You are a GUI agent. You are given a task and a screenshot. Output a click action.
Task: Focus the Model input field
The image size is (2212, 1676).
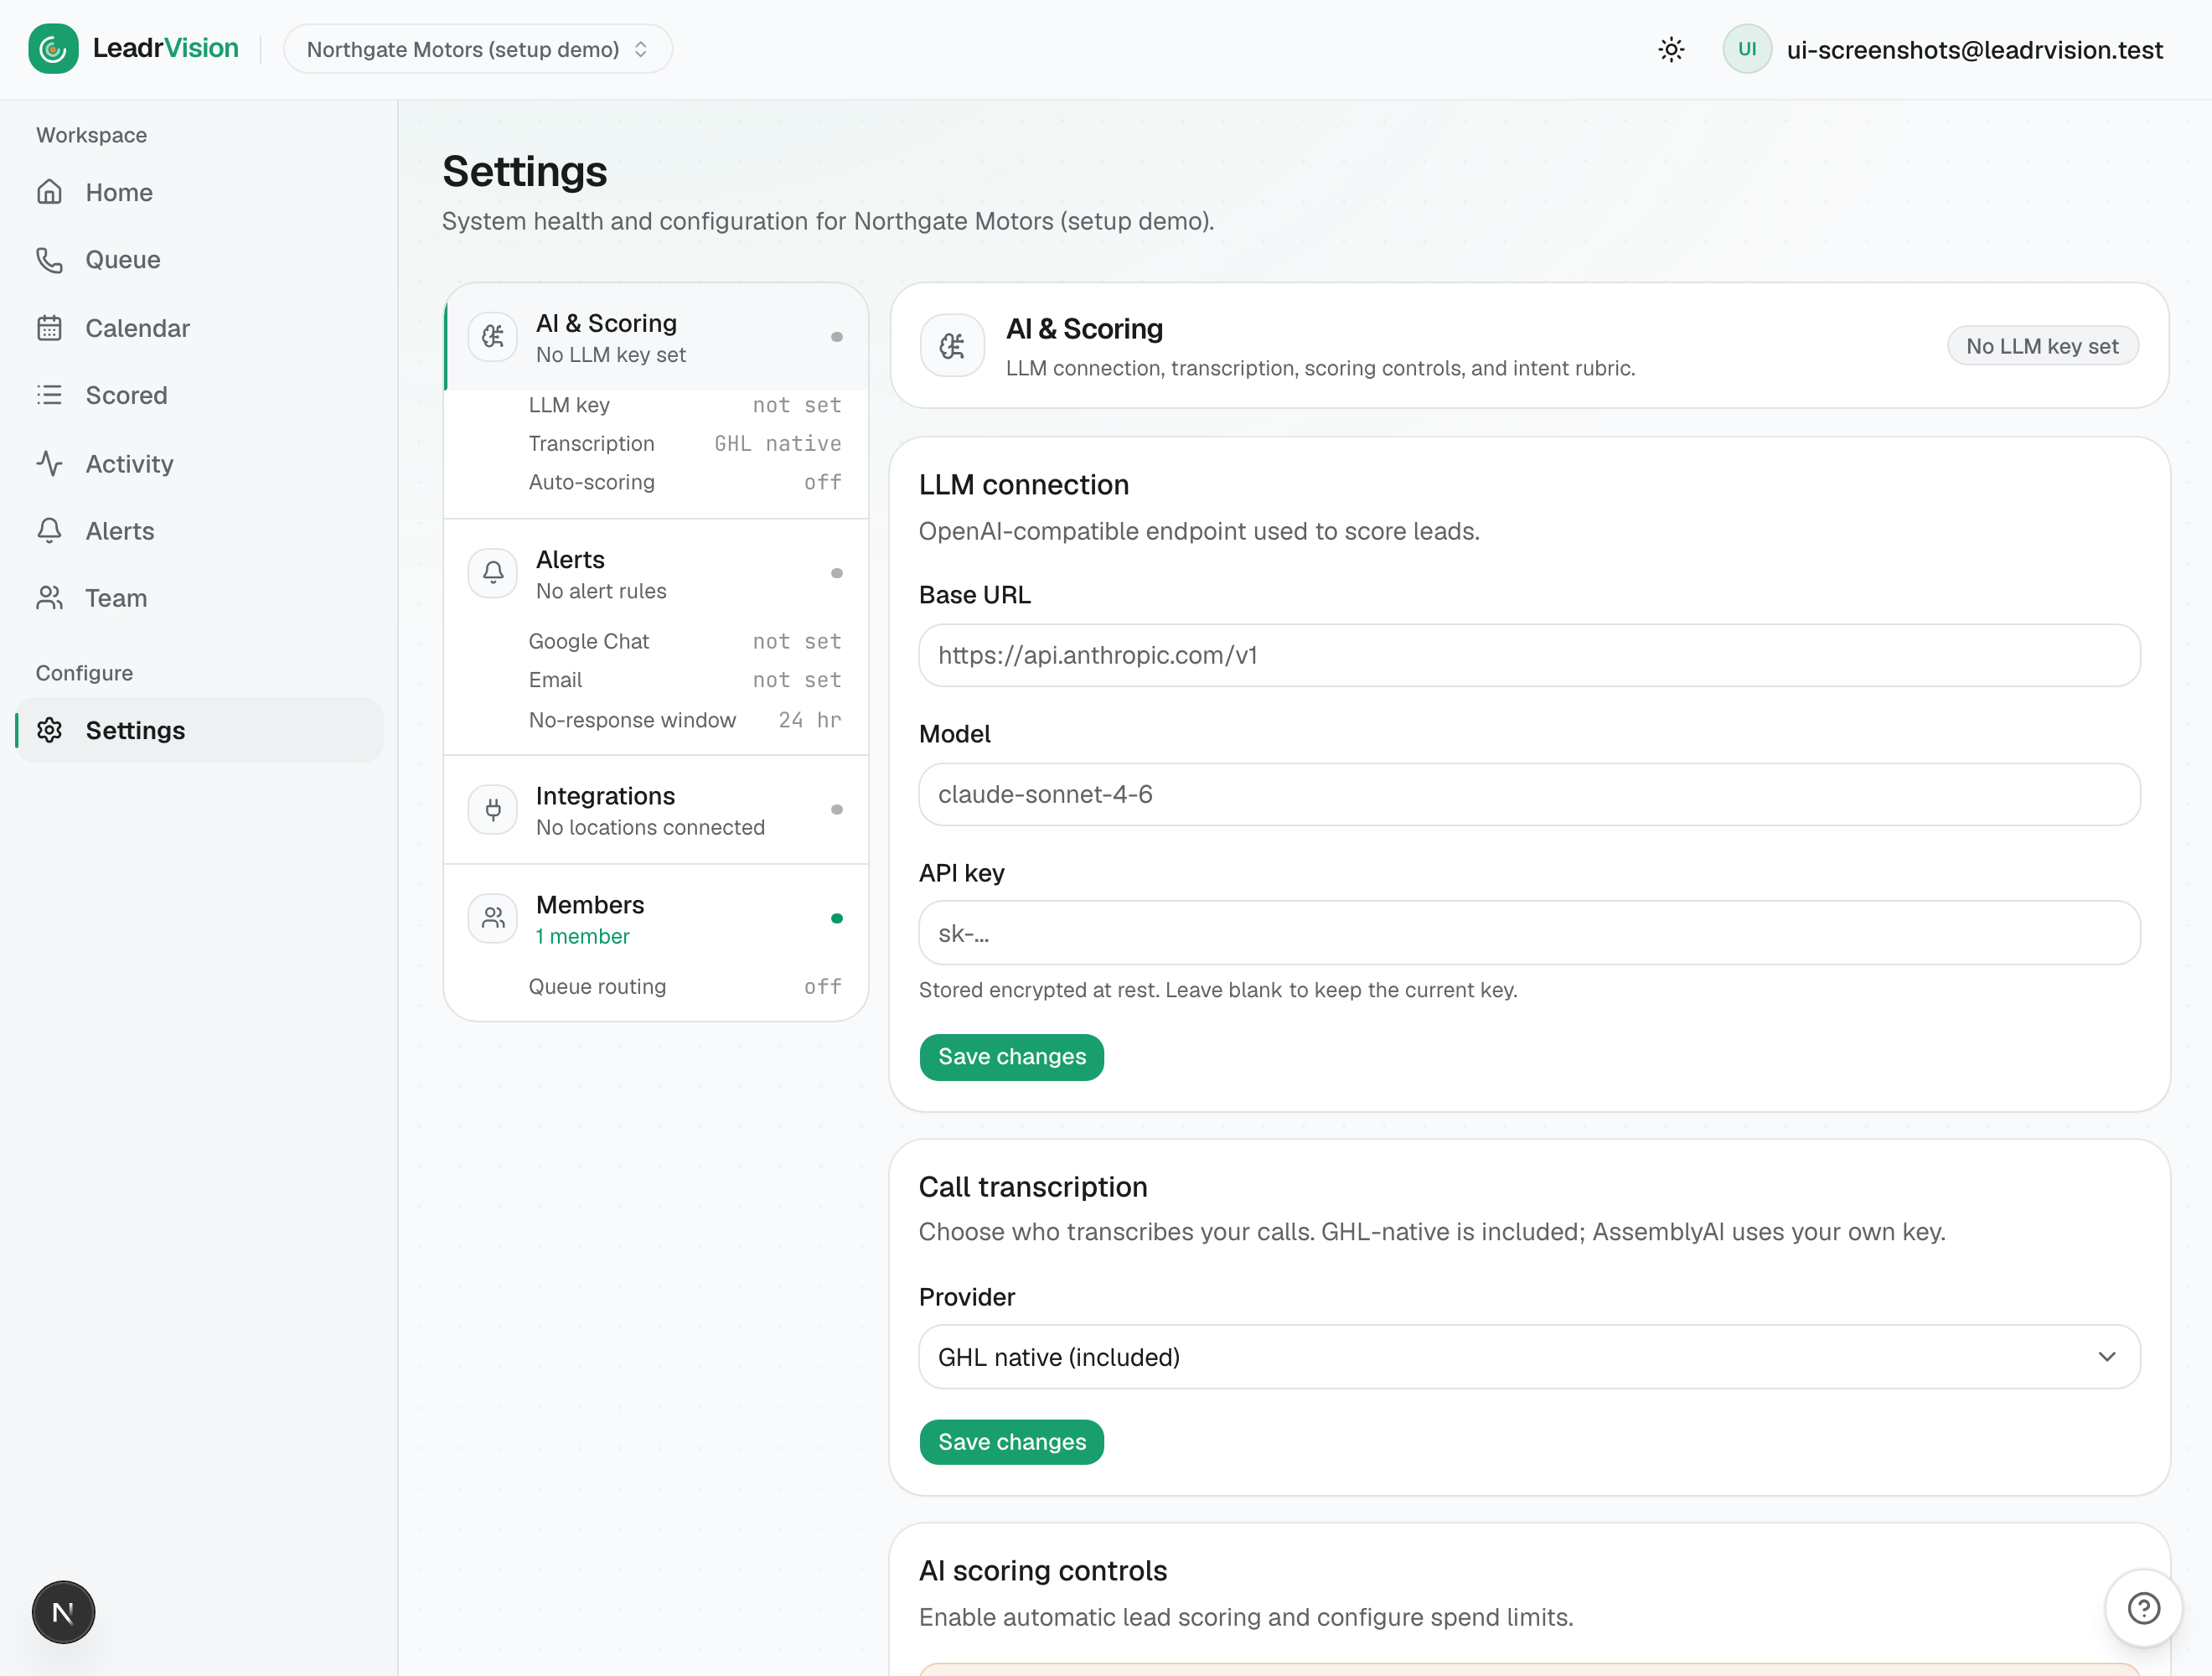click(x=1529, y=794)
